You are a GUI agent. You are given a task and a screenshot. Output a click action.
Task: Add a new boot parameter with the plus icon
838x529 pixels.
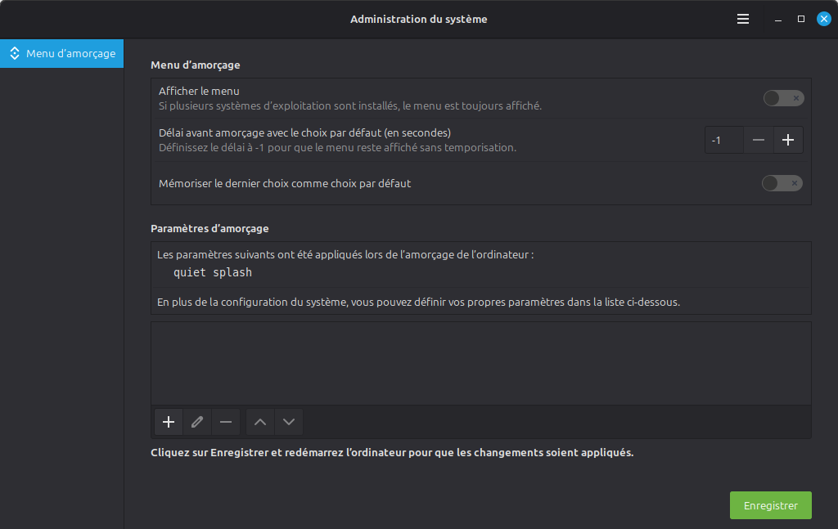168,422
